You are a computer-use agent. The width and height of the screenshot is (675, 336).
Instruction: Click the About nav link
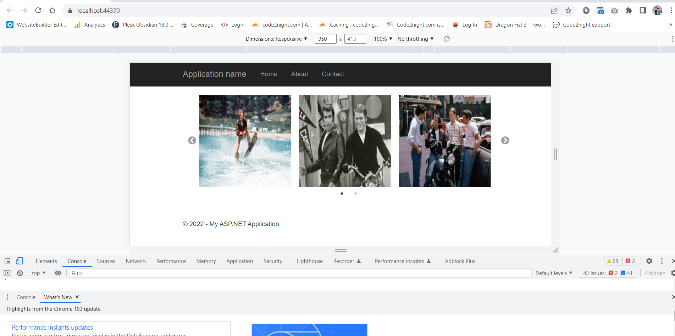coord(300,74)
